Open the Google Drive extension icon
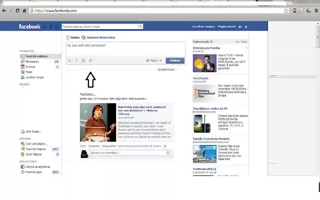This screenshot has width=320, height=200. (308, 10)
